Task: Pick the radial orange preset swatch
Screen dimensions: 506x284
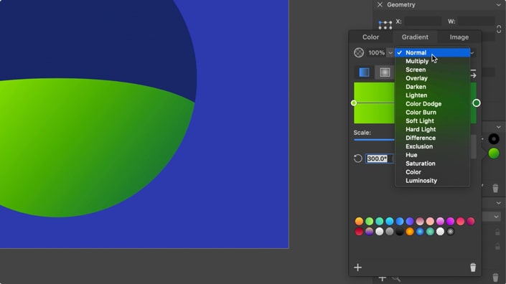Action: point(410,232)
